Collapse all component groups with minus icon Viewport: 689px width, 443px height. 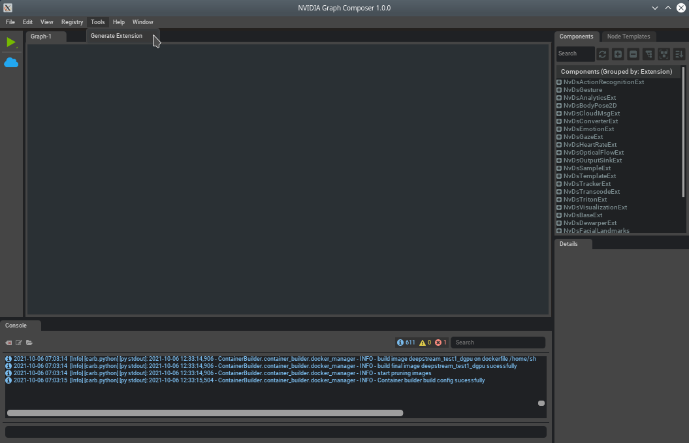click(633, 54)
